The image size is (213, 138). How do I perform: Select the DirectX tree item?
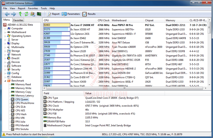pos(13,58)
